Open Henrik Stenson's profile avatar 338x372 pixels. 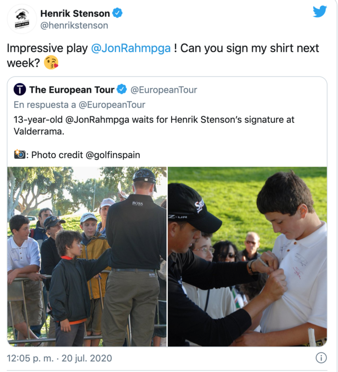pyautogui.click(x=22, y=19)
